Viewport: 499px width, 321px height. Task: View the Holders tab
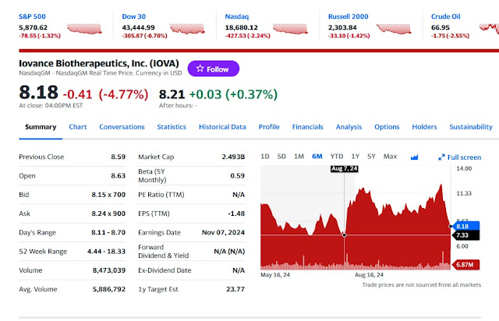click(x=424, y=127)
